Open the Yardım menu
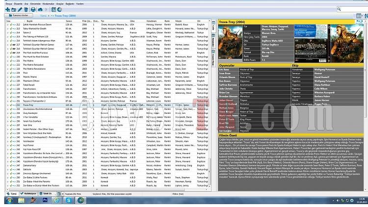This screenshot has width=368, height=207. [x=80, y=4]
